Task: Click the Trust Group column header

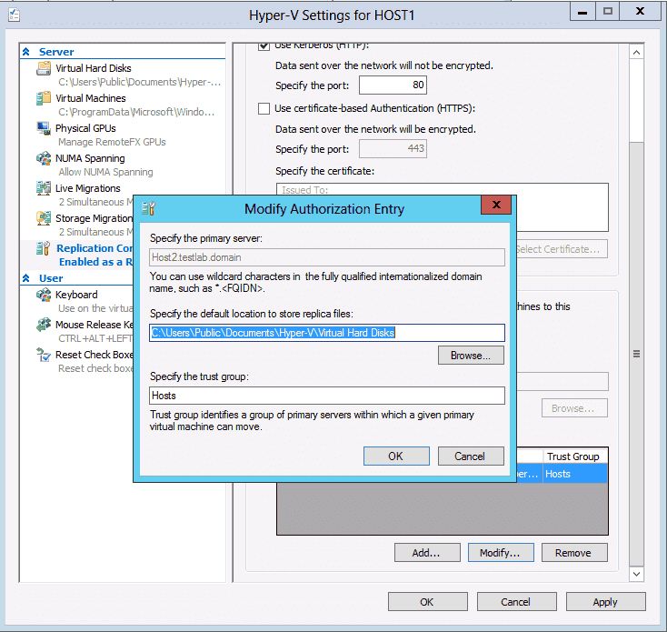Action: [x=574, y=456]
